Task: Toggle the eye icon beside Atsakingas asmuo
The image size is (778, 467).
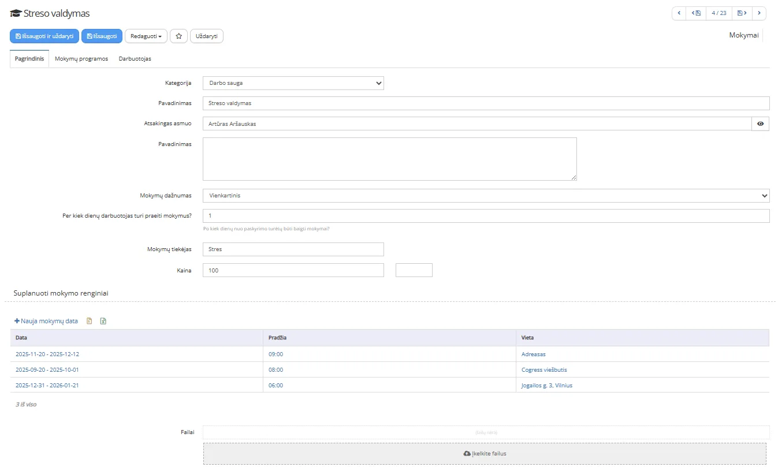Action: click(x=760, y=124)
